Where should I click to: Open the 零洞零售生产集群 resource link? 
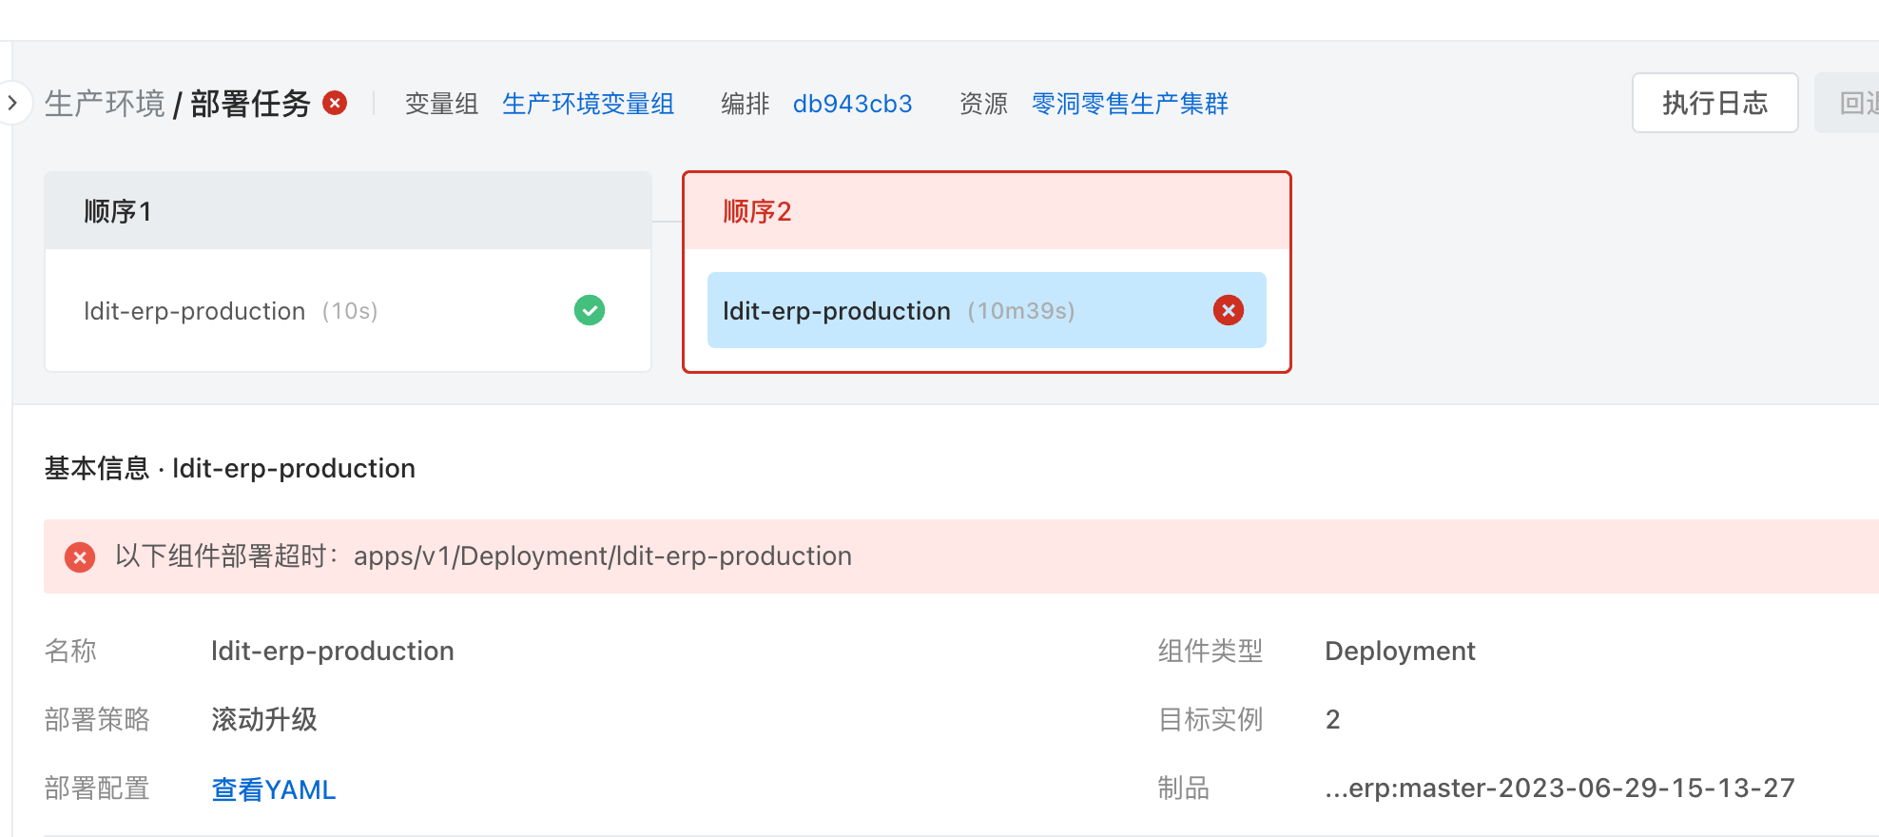coord(1130,104)
